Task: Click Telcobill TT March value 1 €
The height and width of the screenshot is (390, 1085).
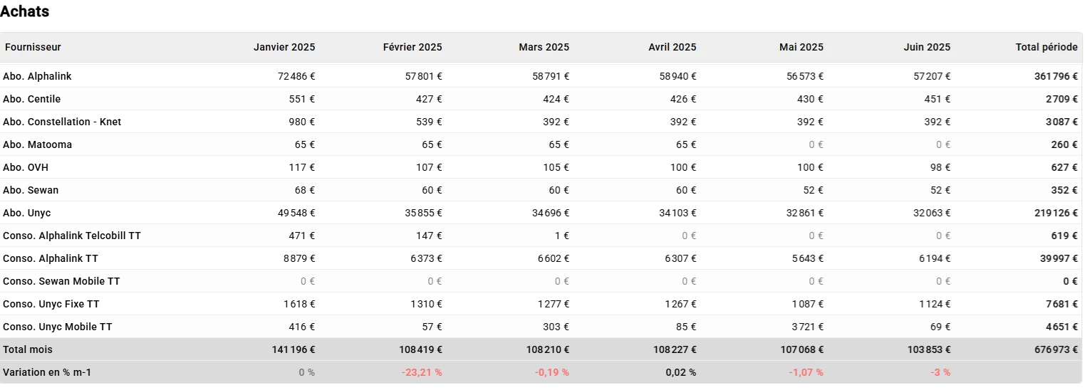Action: coord(562,236)
